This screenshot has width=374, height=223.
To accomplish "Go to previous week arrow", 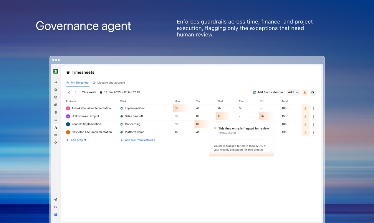I will 69,92.
